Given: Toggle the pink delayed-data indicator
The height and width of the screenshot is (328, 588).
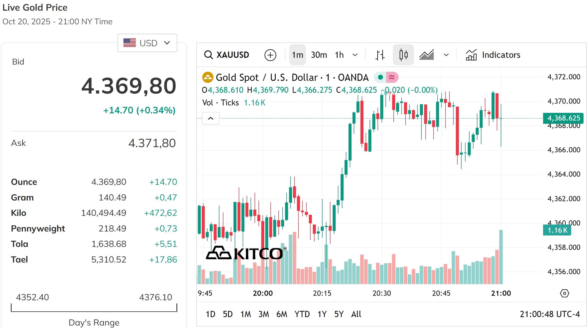Looking at the screenshot, I should pos(392,77).
